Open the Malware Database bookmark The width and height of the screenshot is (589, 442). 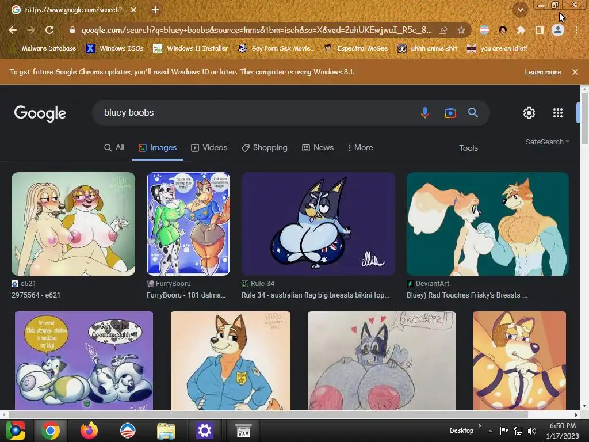pos(43,48)
